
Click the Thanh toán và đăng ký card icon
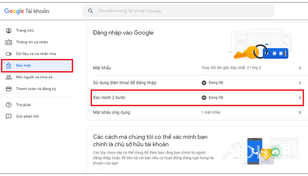coord(9,89)
